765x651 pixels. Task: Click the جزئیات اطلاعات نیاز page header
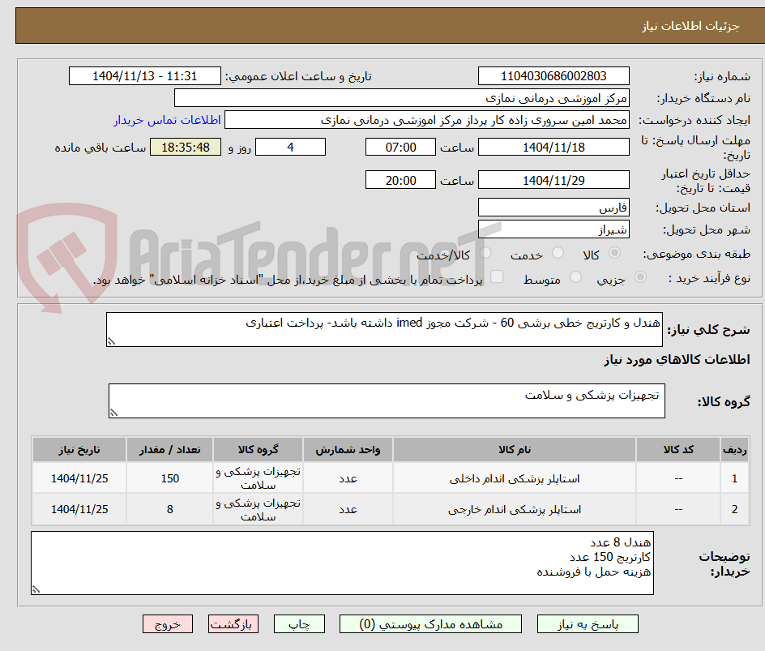pos(690,26)
